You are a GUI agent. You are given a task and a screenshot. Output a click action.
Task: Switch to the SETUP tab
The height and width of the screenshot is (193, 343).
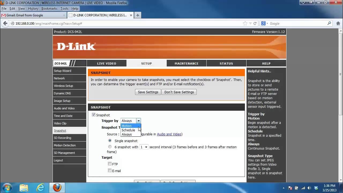pos(146,63)
